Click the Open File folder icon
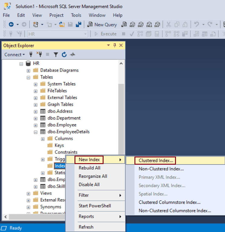 [x=62, y=25]
